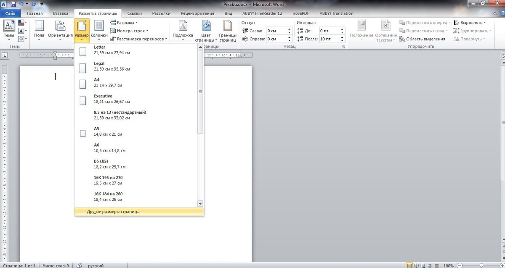505x268 pixels.
Task: Open the Колонки (Columns) button
Action: coord(99,31)
